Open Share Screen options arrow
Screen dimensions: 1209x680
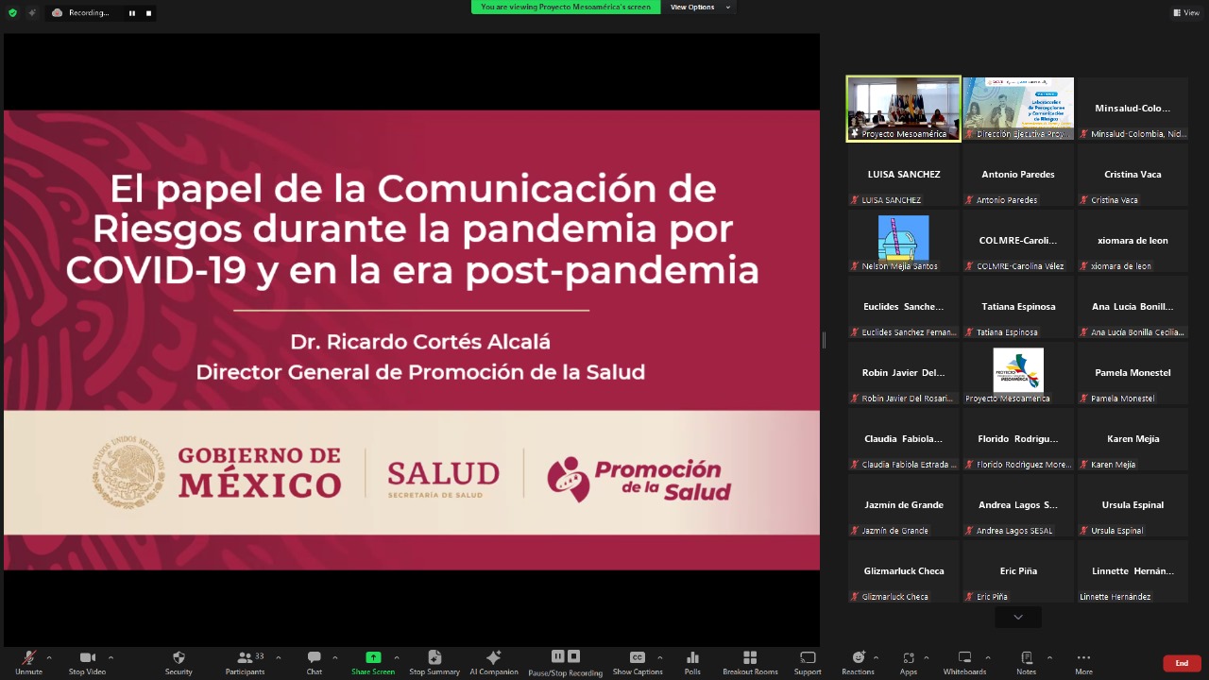point(397,657)
